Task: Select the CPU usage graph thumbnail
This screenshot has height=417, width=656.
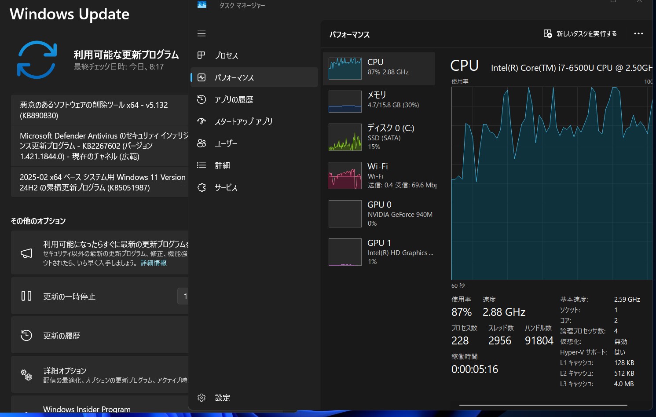Action: pyautogui.click(x=345, y=69)
